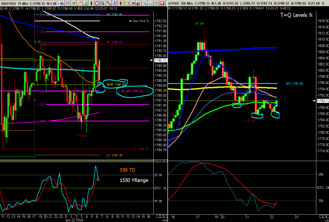The width and height of the screenshot is (329, 222).
Task: Click the red down arrow marker tool
Action: coord(121,3)
